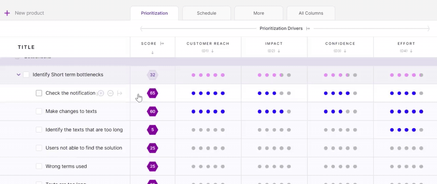
Task: Open the item Wrong terms used
Action: pos(66,166)
